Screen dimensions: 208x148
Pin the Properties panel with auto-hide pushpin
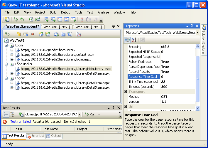192,26
